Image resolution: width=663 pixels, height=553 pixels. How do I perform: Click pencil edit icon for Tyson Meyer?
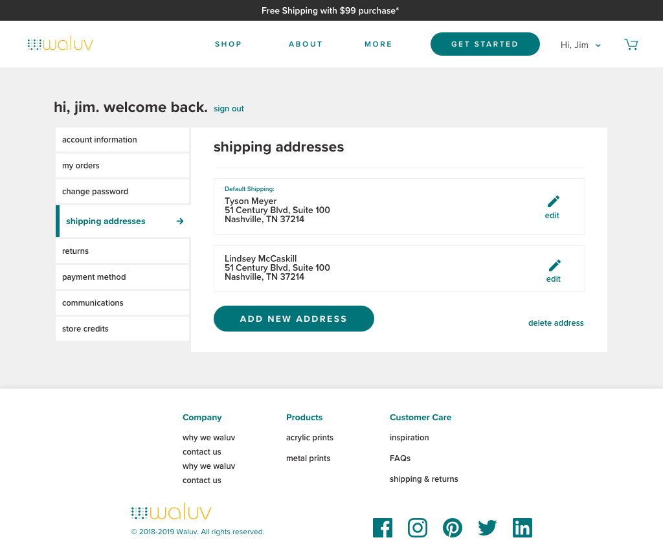pos(553,201)
